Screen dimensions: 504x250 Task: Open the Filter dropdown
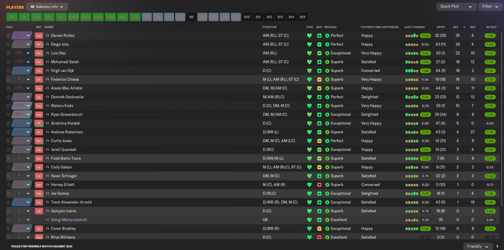(x=490, y=7)
